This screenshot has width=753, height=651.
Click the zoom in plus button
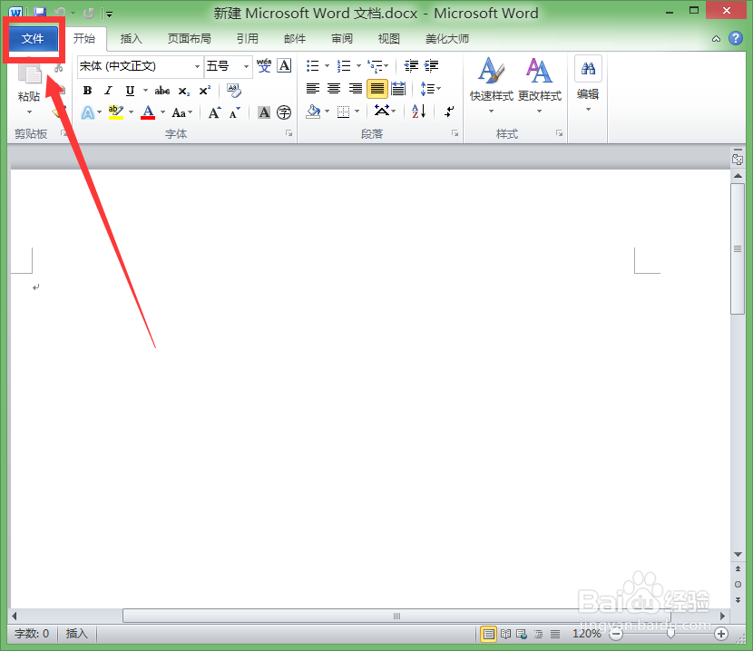721,634
